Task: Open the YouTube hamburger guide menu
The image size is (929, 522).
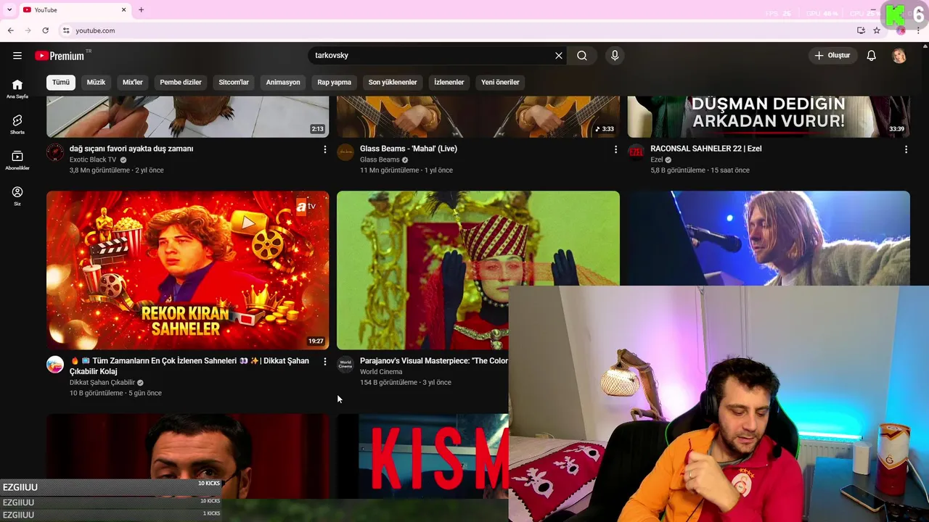Action: (x=17, y=56)
